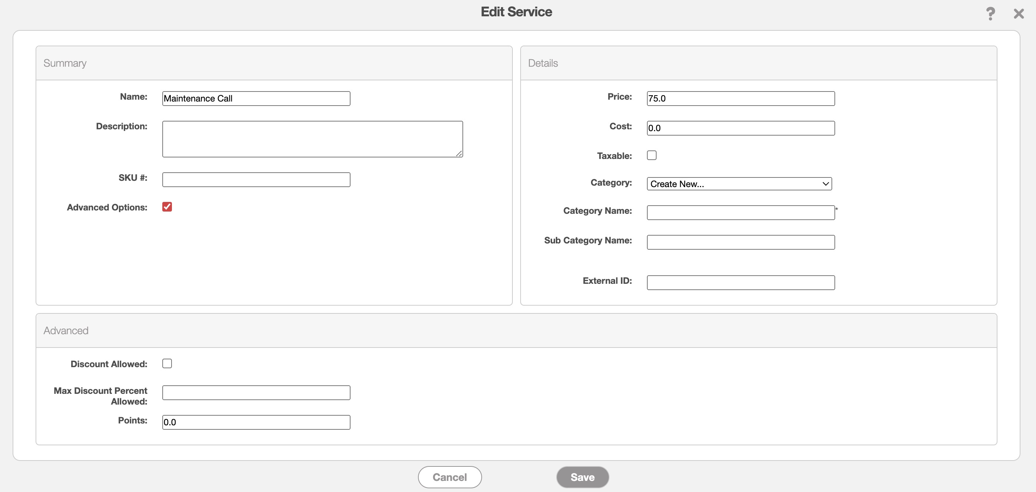Select the Sub Category Name field
This screenshot has height=492, width=1036.
[x=740, y=242]
